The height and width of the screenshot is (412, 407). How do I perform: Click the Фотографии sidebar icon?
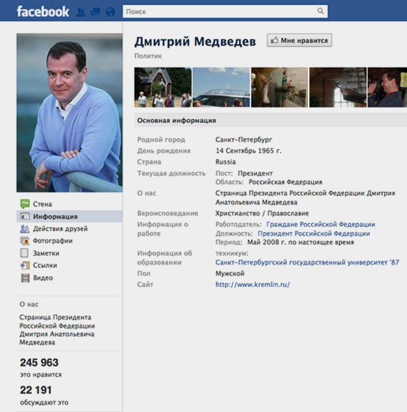click(25, 241)
